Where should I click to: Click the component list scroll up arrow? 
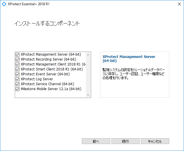click(88, 55)
